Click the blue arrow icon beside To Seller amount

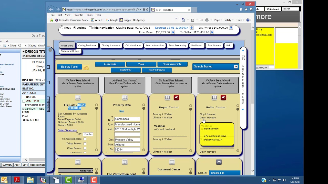(212, 32)
